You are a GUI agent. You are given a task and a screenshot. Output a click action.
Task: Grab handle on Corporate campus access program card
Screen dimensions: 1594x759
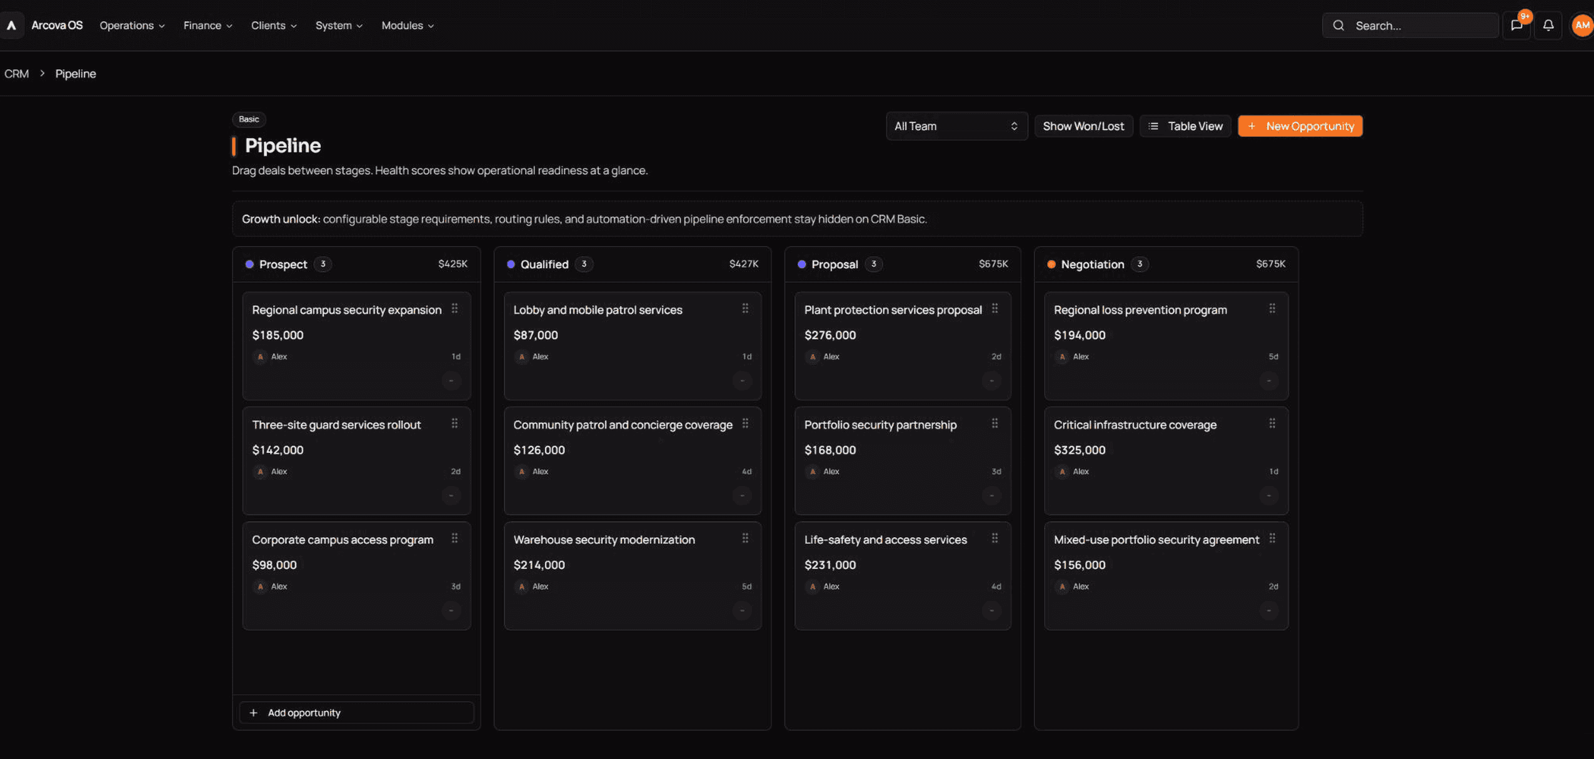454,538
